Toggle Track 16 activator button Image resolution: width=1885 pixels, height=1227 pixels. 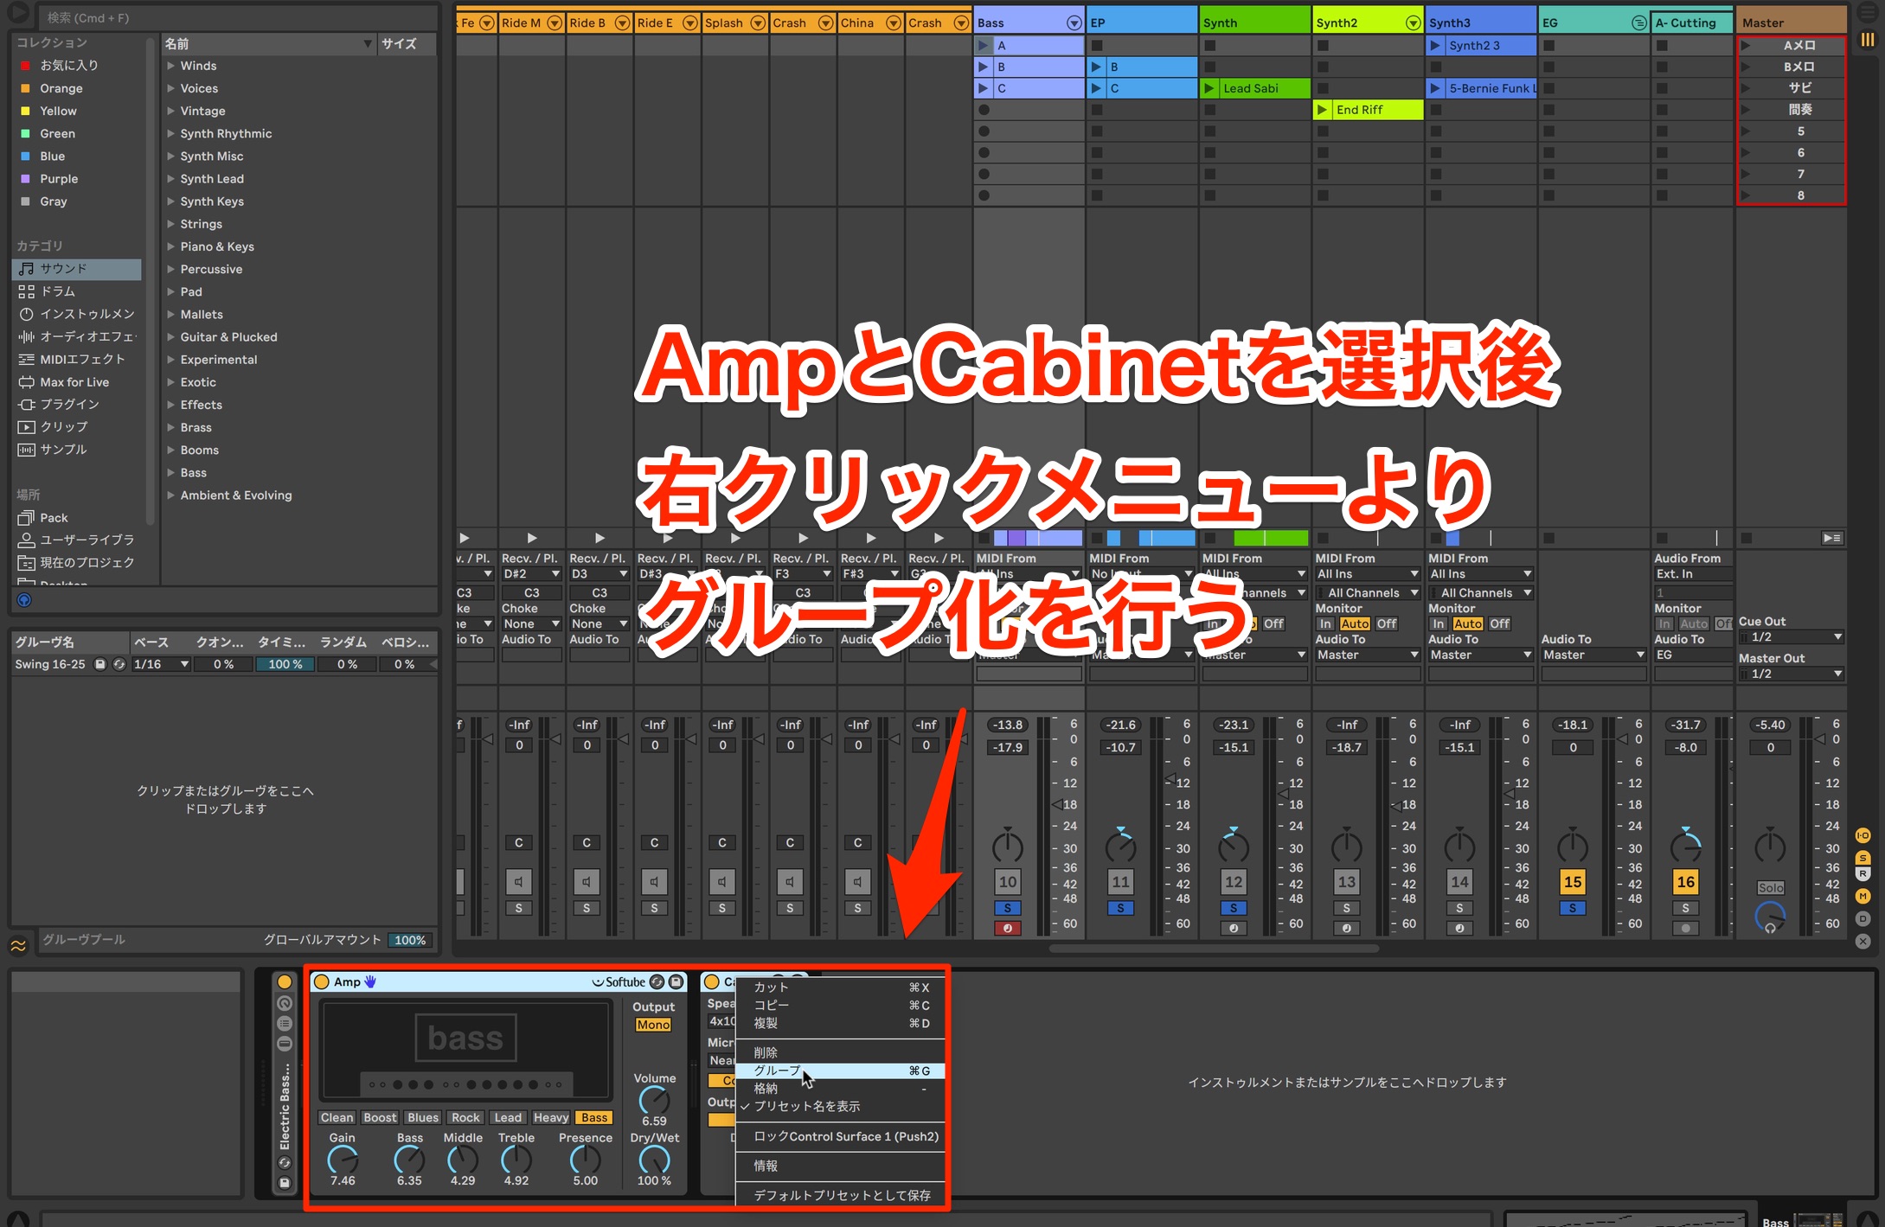tap(1685, 882)
